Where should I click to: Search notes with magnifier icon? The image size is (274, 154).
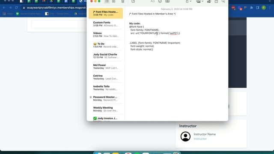223,1
